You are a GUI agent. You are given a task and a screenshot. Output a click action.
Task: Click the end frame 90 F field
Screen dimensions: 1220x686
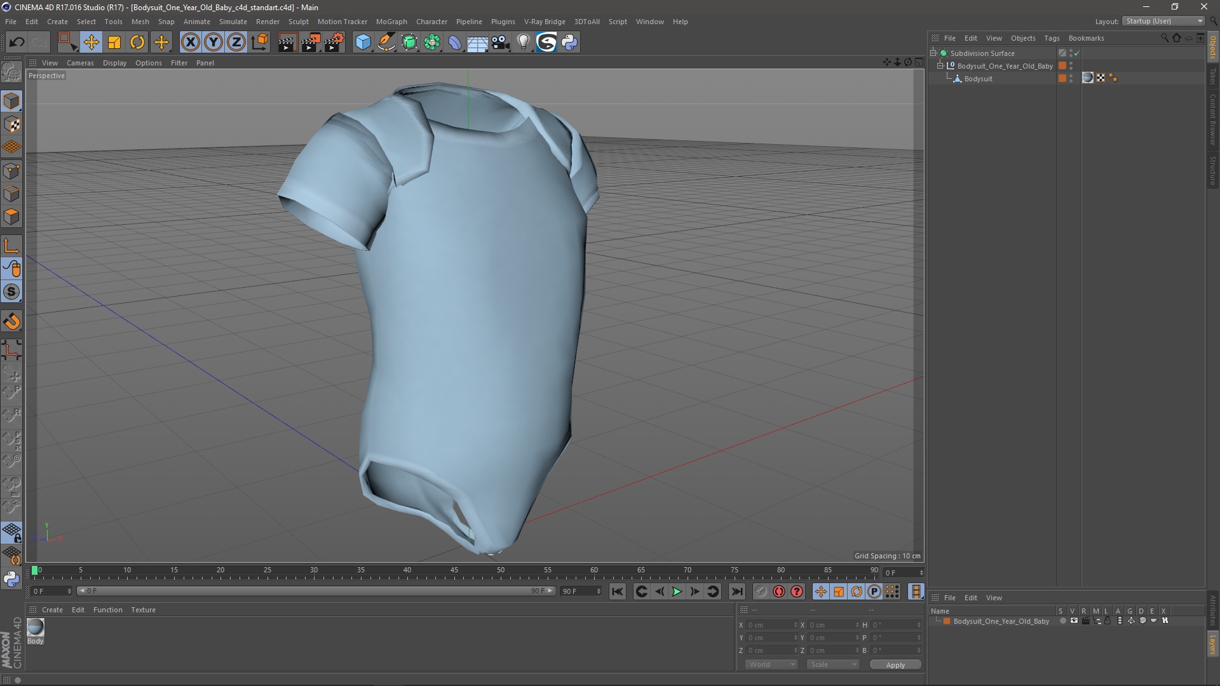coord(580,591)
